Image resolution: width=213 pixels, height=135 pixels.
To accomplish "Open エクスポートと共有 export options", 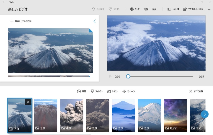I will coord(193,9).
